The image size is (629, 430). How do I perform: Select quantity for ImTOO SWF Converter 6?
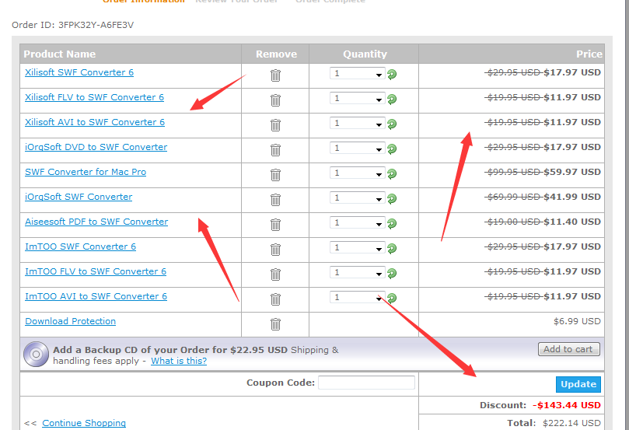358,247
